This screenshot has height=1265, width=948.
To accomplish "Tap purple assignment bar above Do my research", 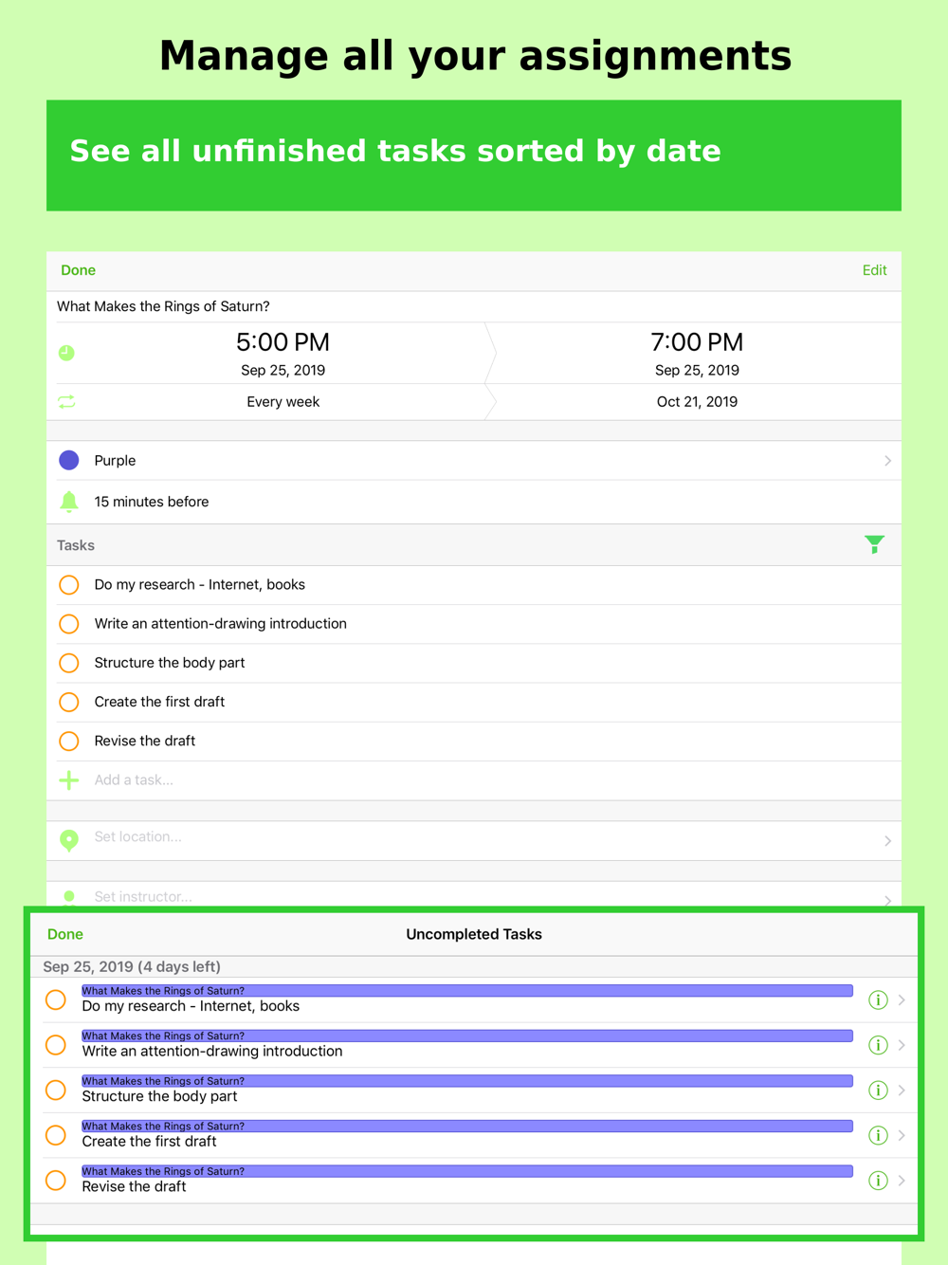I will [x=467, y=990].
